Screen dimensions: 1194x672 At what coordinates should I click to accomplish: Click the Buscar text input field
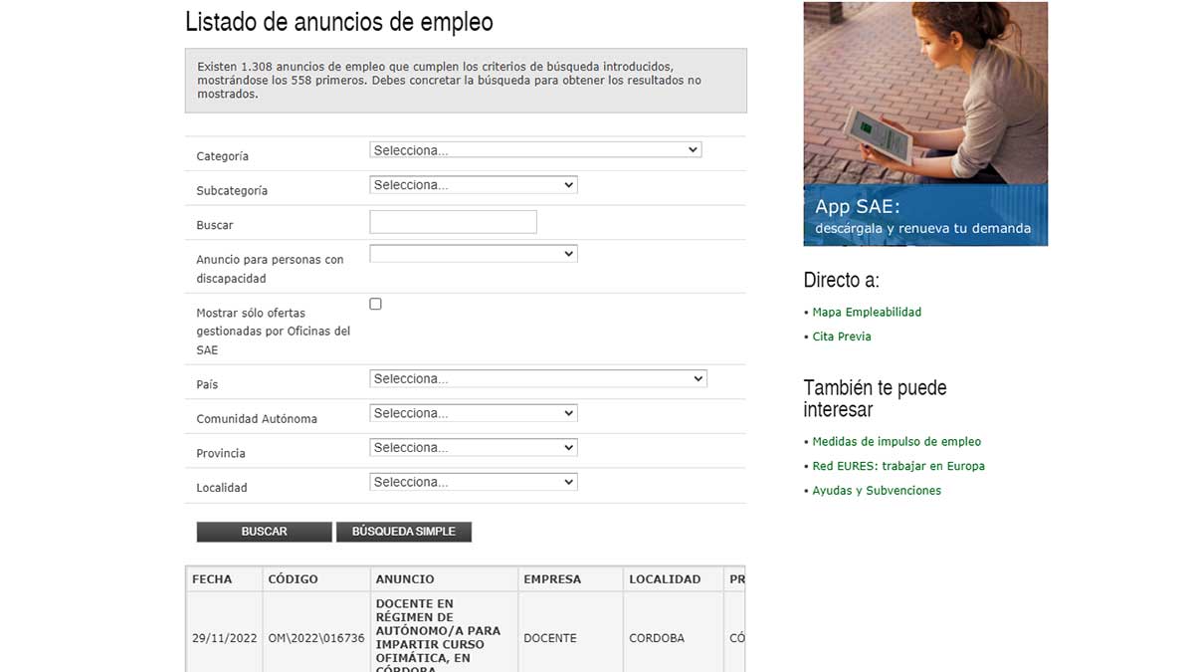pyautogui.click(x=453, y=221)
